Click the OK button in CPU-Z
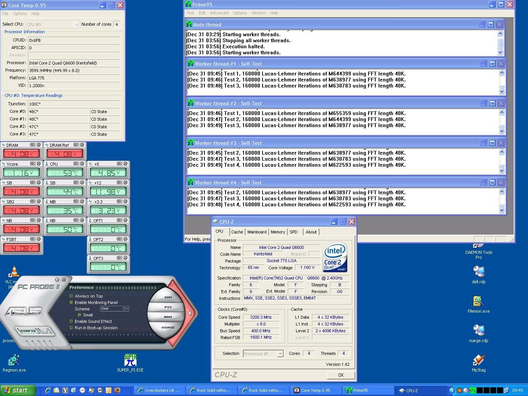This screenshot has width=528, height=396. coord(341,375)
